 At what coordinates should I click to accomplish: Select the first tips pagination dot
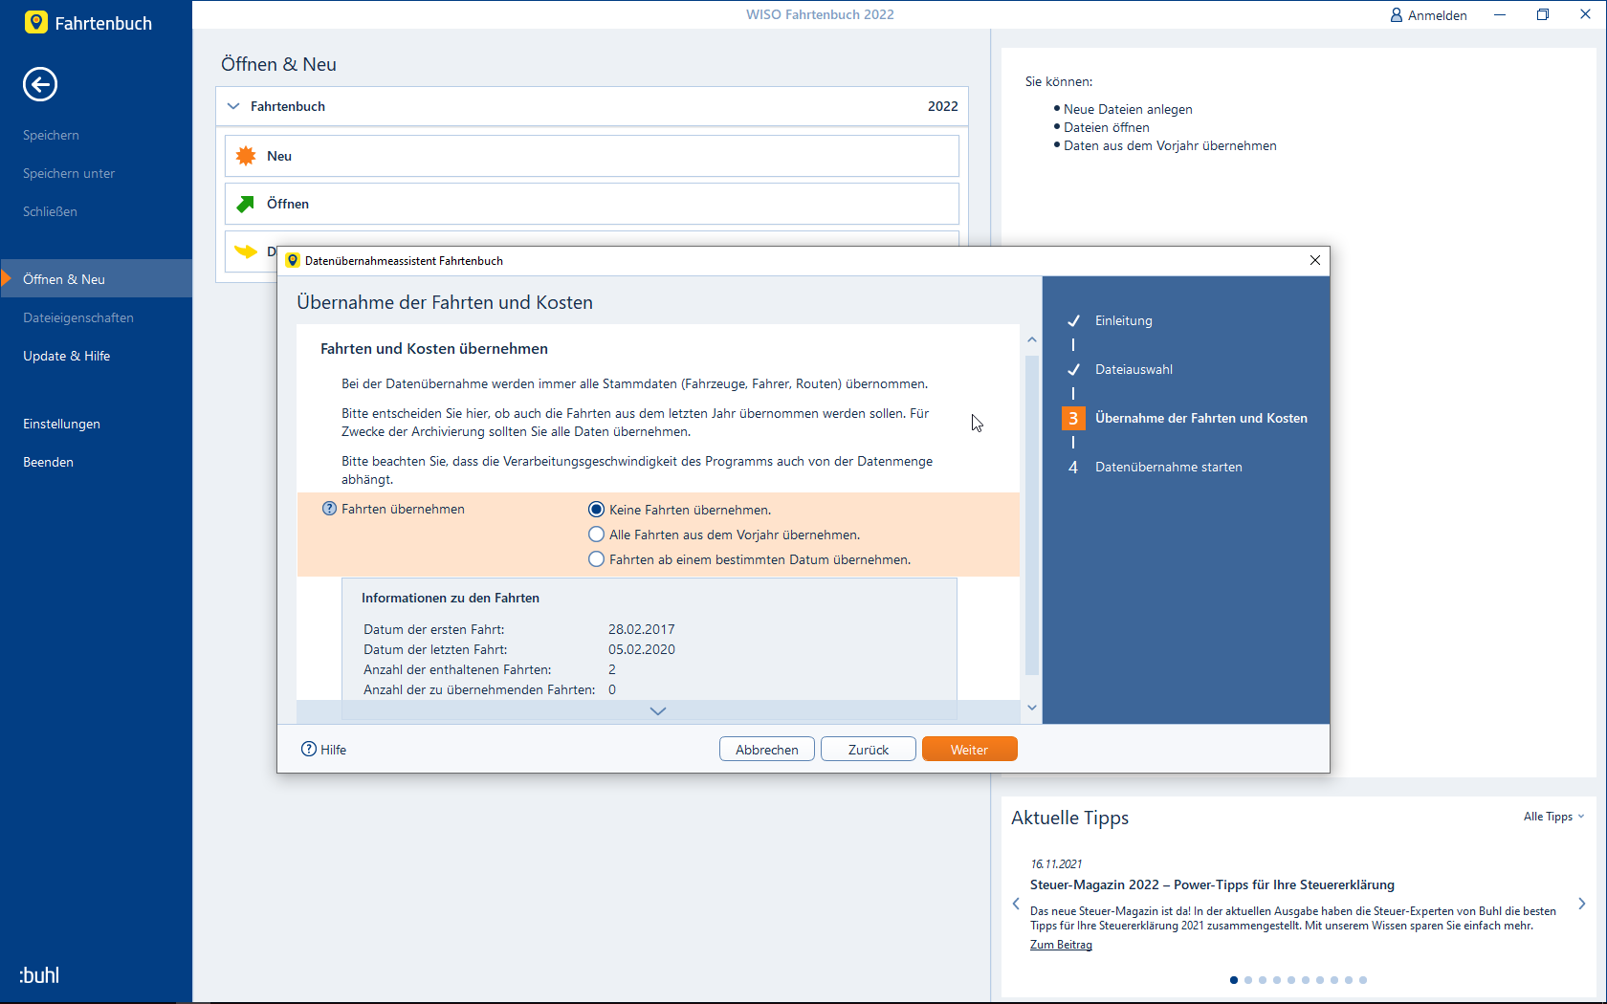1234,980
